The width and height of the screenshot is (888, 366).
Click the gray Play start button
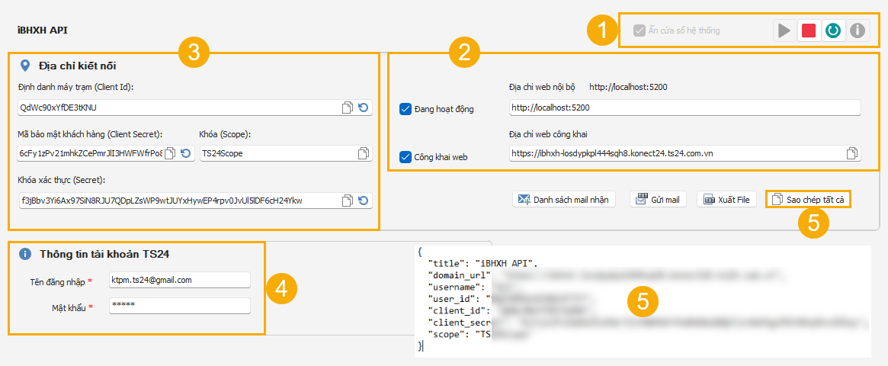click(x=784, y=30)
